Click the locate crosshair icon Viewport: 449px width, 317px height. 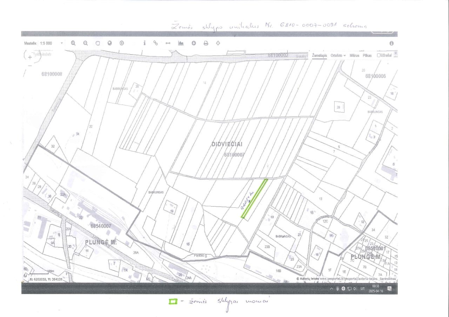pos(218,43)
